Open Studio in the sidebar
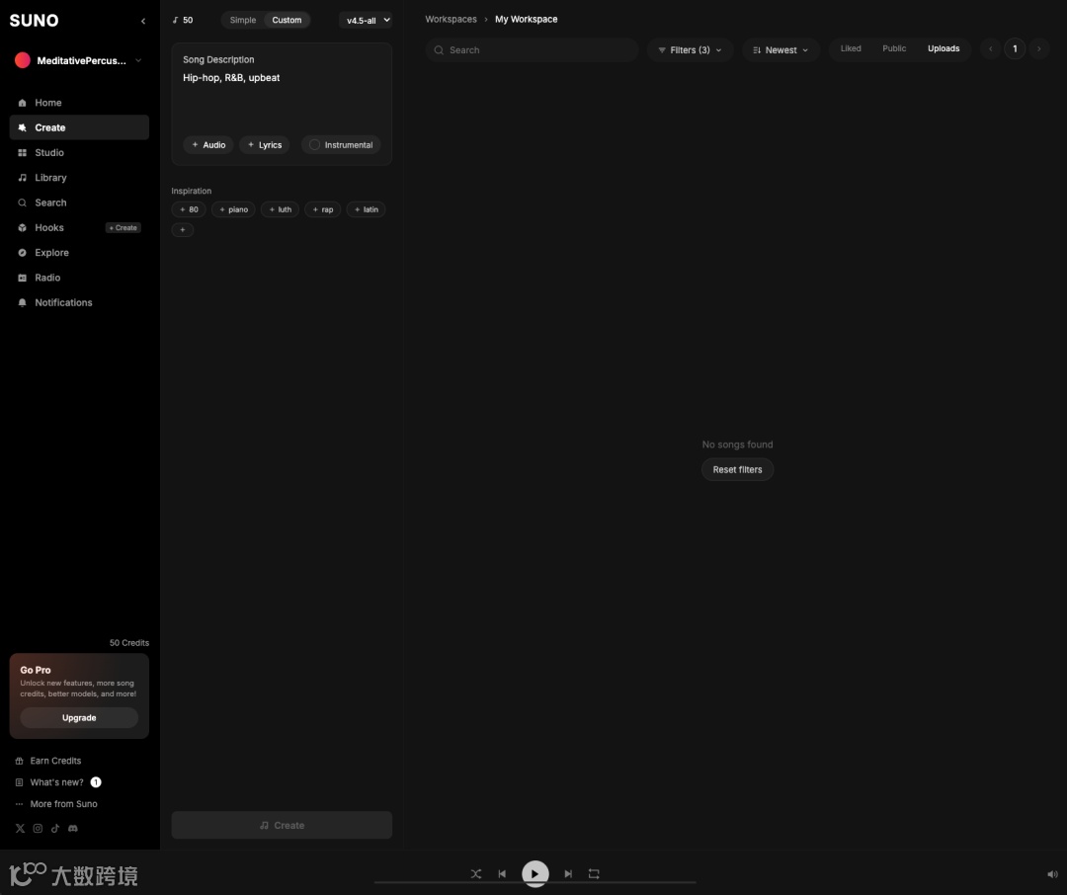Screen dimensions: 1067x895 [79, 152]
